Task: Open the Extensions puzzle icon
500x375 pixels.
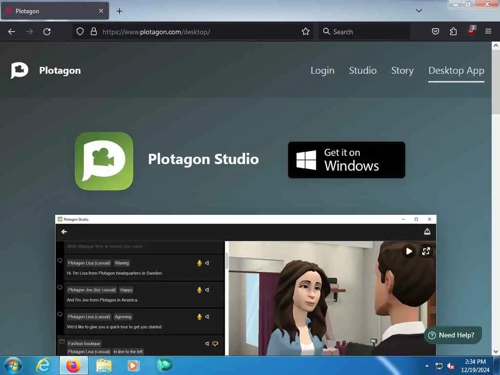Action: coord(453,31)
